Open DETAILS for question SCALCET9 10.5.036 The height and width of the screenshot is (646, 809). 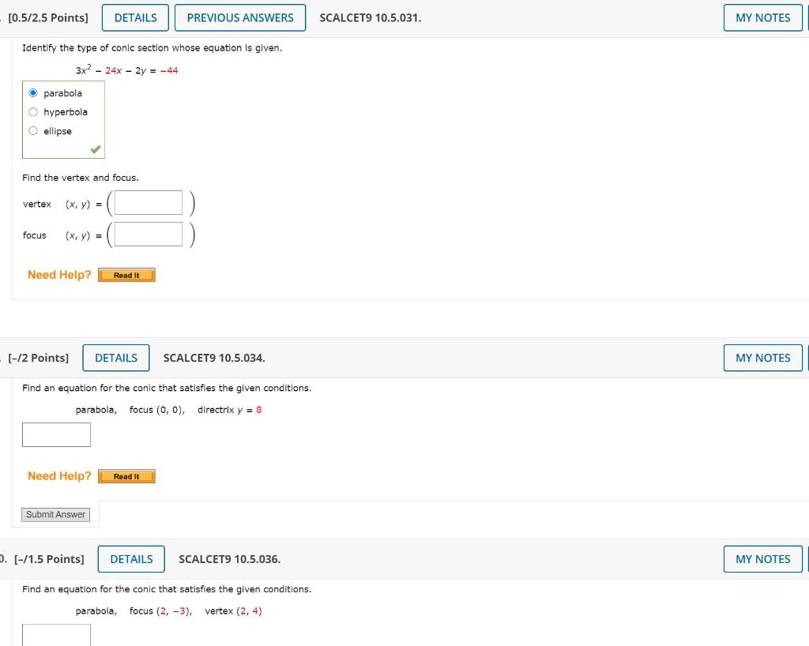coord(131,558)
